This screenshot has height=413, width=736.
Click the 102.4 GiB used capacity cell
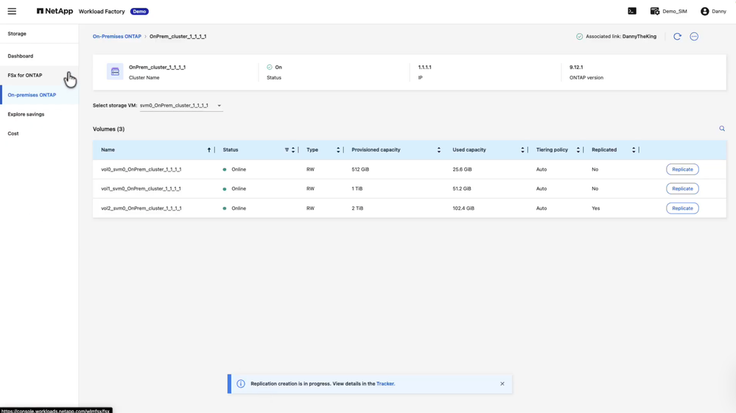(x=463, y=208)
